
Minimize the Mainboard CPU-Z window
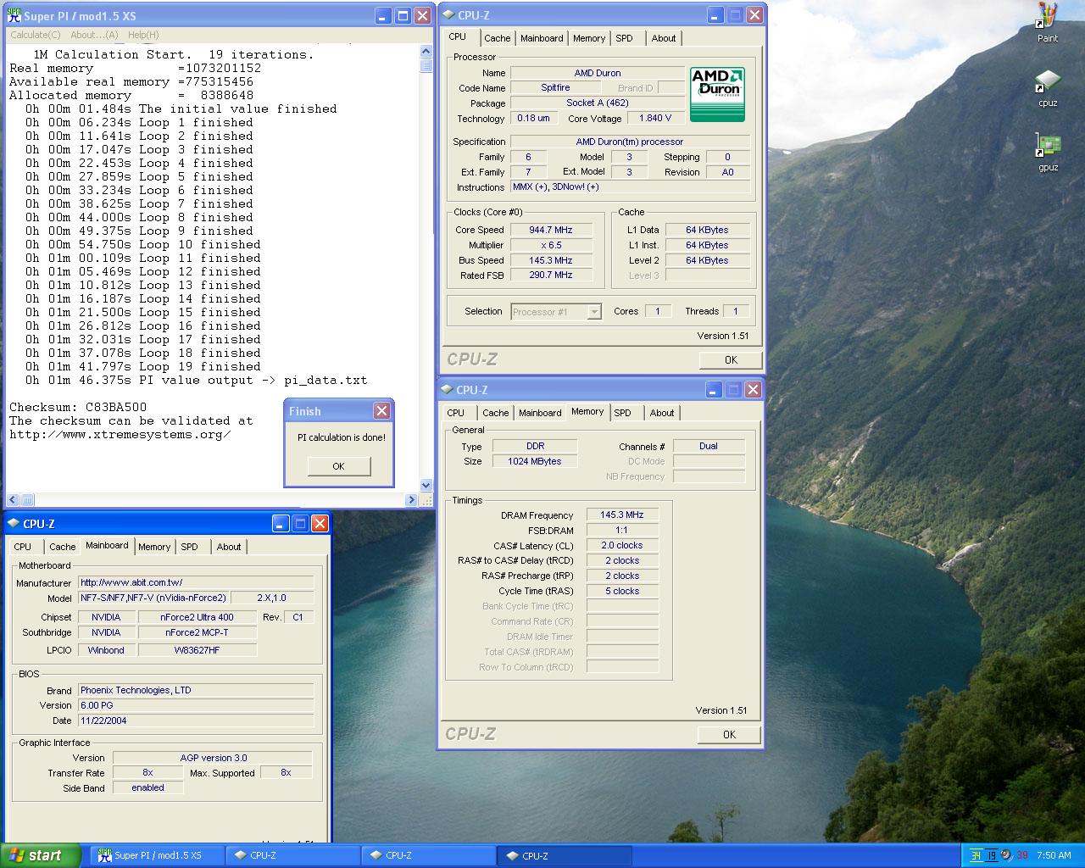pos(281,523)
